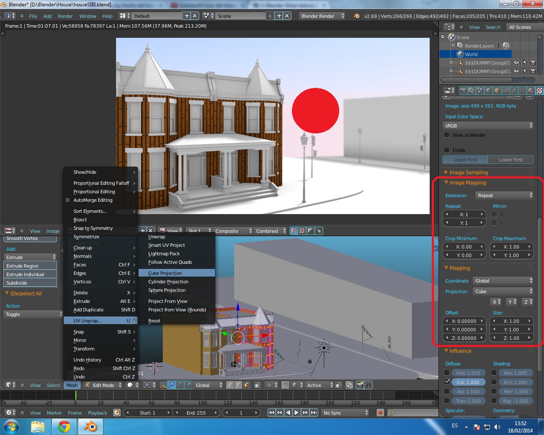Image resolution: width=544 pixels, height=435 pixels.
Task: Click the play animation button
Action: (297, 412)
